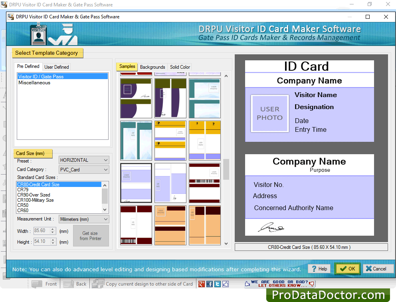
Task: Open the Samples tab
Action: (x=127, y=66)
